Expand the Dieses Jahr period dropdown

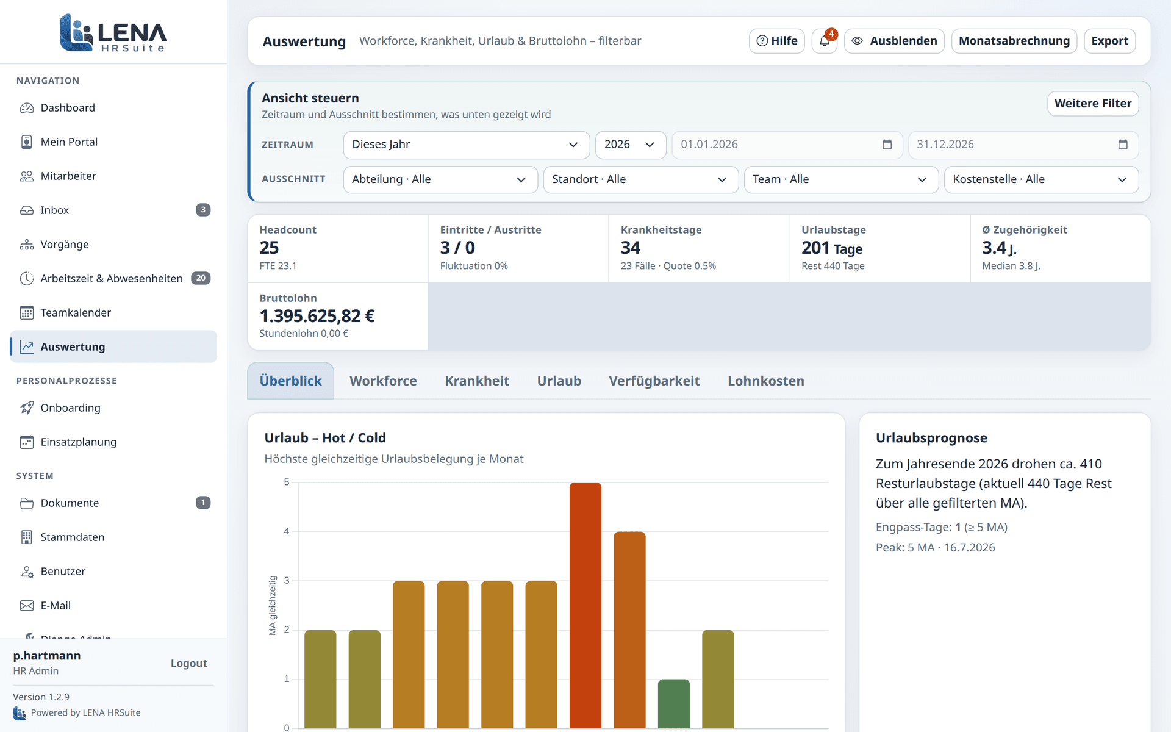(x=467, y=145)
